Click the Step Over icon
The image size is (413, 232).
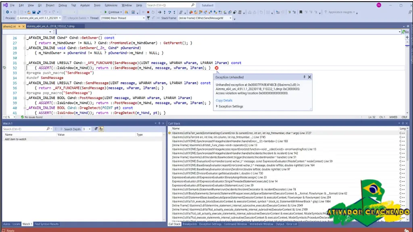(169, 12)
